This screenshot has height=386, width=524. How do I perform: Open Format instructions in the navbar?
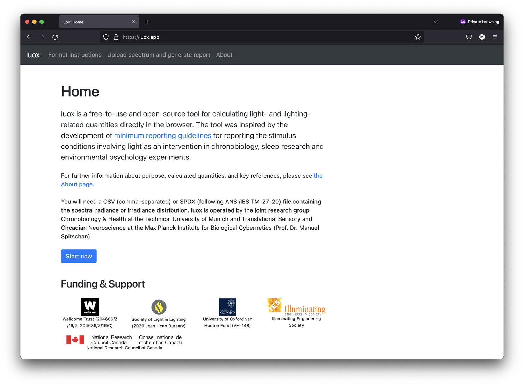[75, 55]
